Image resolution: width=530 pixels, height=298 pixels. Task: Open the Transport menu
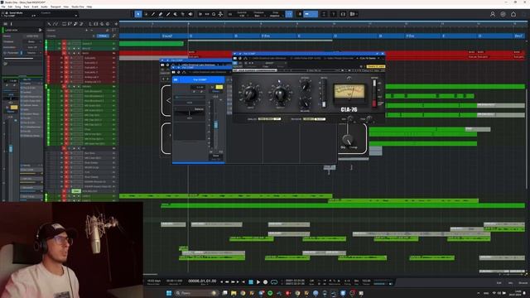pos(55,7)
